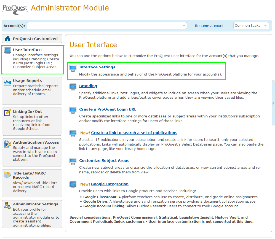The height and width of the screenshot is (239, 275).
Task: Click the Administrator Module title text
Action: pyautogui.click(x=70, y=8)
